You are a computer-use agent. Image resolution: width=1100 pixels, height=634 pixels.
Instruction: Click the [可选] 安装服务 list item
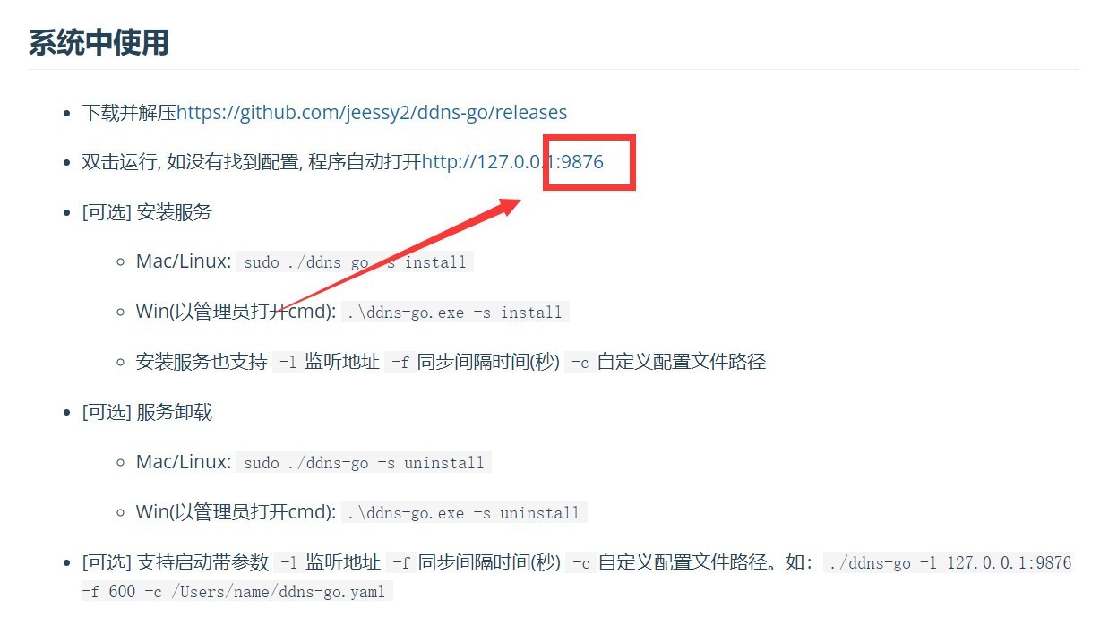coord(147,212)
